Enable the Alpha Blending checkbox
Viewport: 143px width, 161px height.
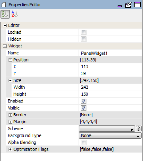(84, 142)
